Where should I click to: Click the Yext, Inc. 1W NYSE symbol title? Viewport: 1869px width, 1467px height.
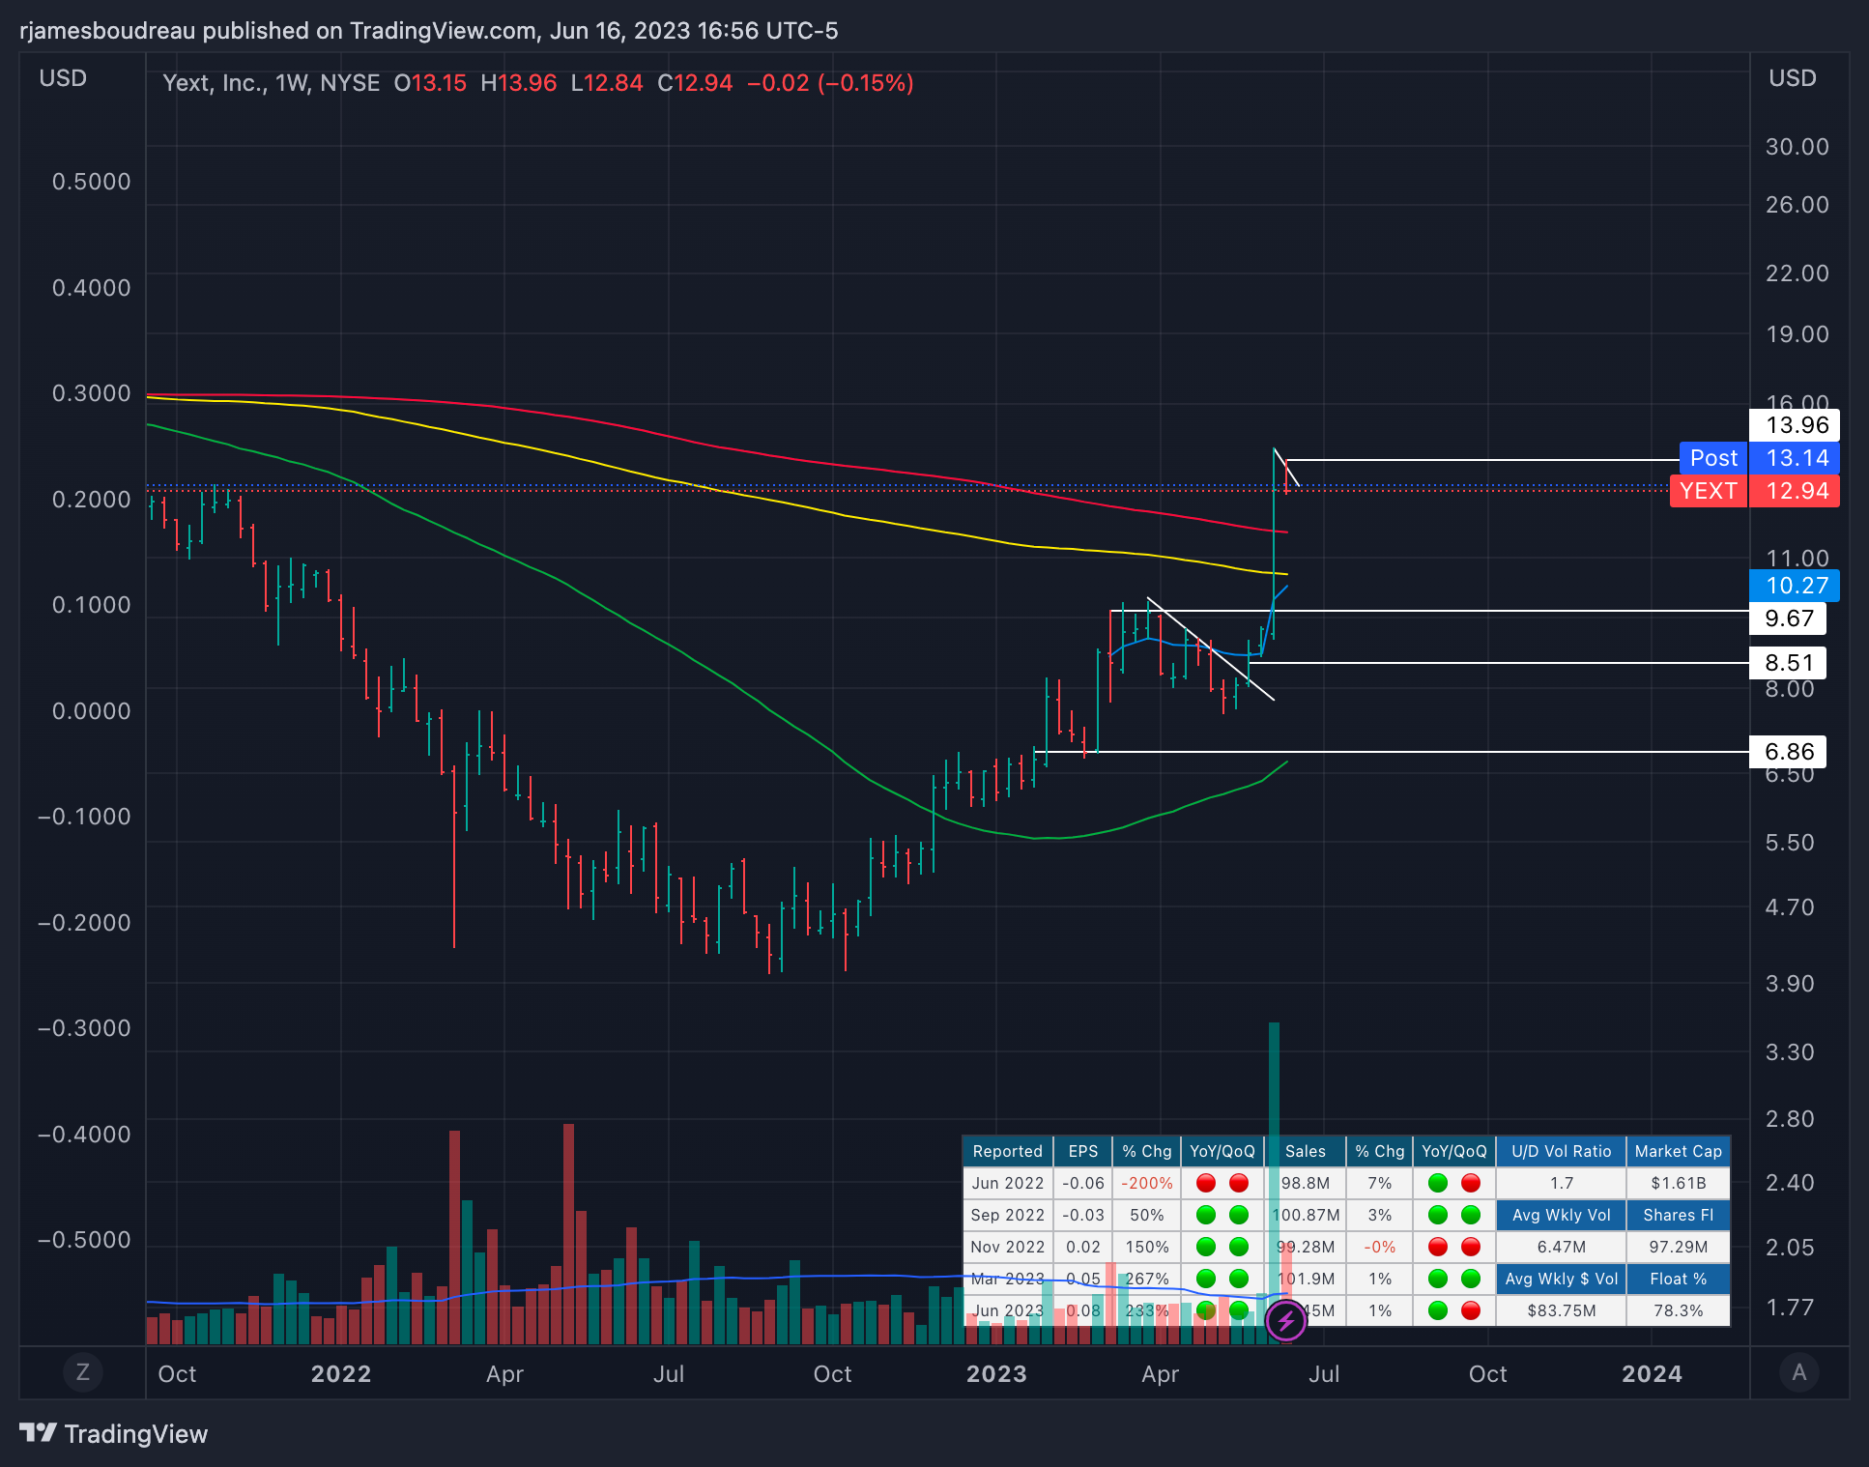point(271,83)
